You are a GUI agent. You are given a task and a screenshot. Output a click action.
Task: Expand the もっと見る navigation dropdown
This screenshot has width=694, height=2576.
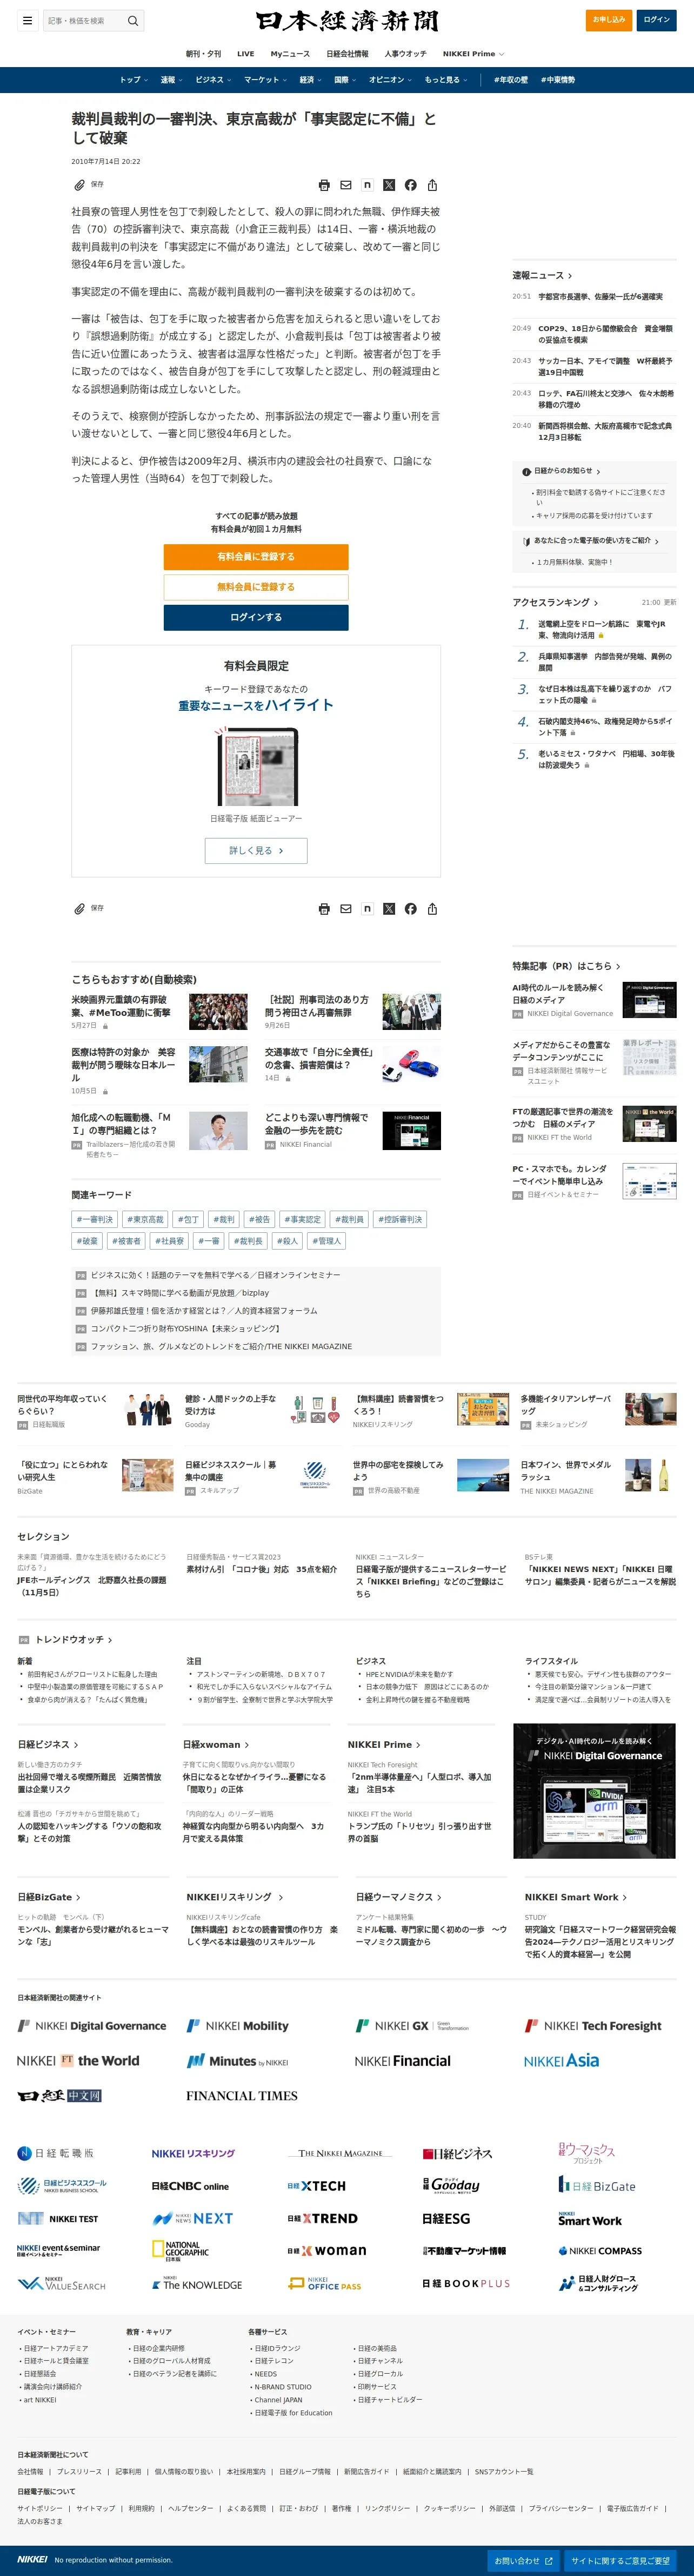tap(445, 80)
